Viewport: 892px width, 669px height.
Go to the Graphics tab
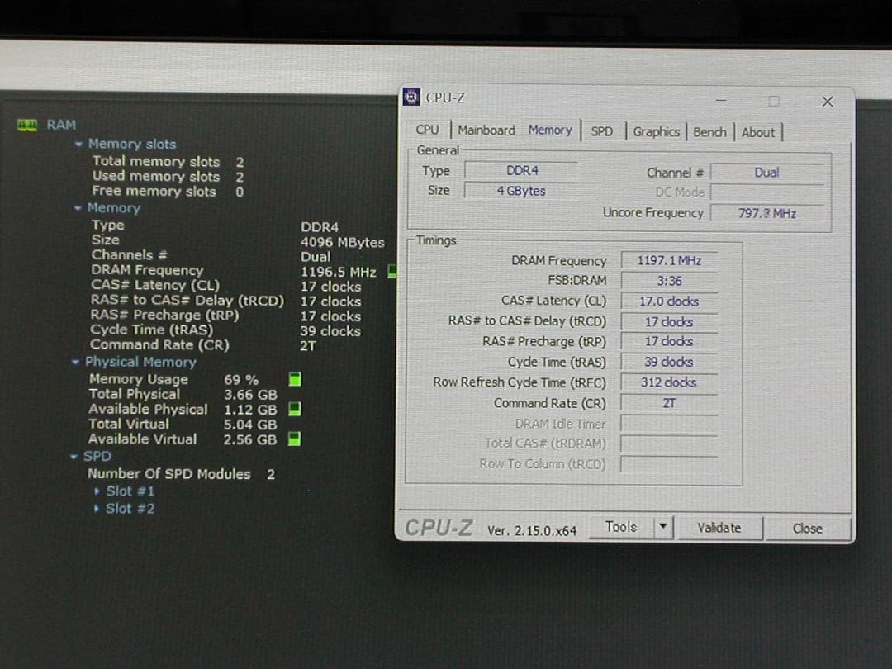point(656,131)
